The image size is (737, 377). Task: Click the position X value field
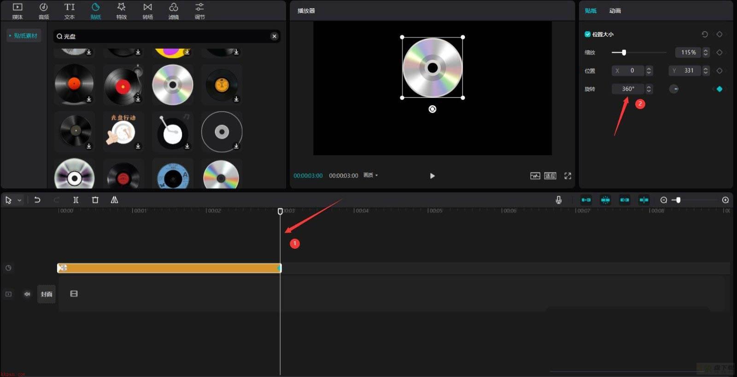(628, 70)
